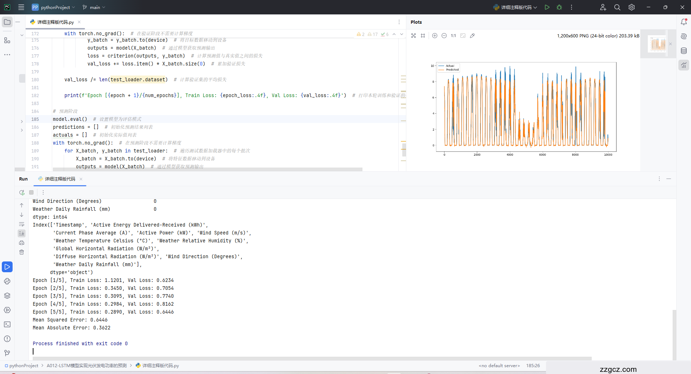Open the Version Control tool window
Screen dimensions: 691x374
click(7, 353)
